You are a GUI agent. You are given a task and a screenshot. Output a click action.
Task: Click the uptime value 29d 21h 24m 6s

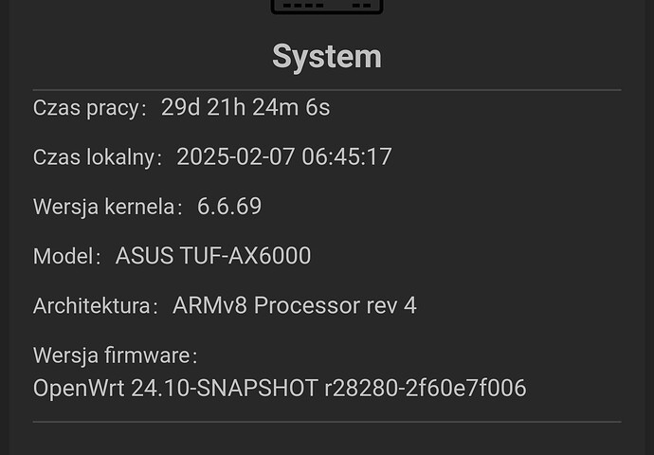245,108
